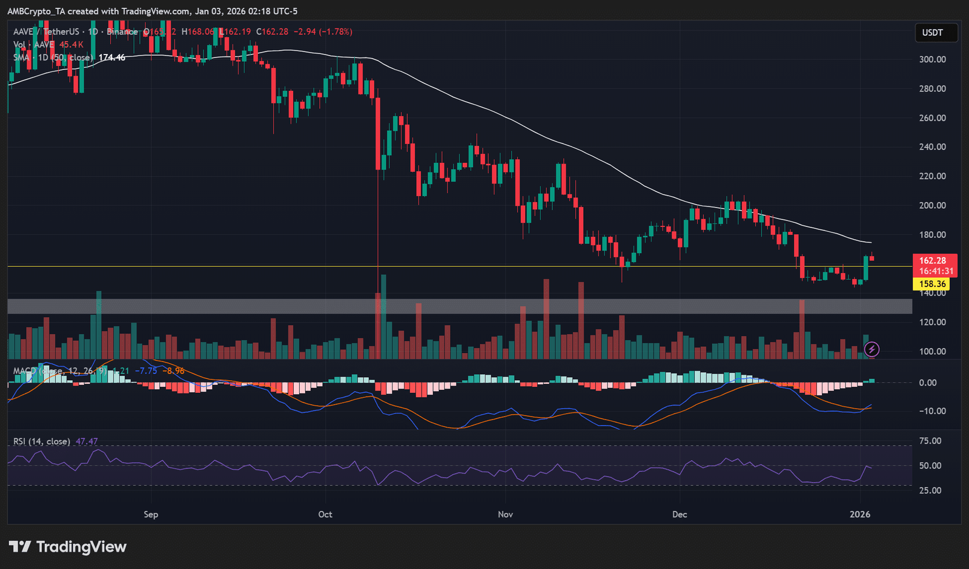969x569 pixels.
Task: Click the volume value 45.4K in legend
Action: coord(71,45)
